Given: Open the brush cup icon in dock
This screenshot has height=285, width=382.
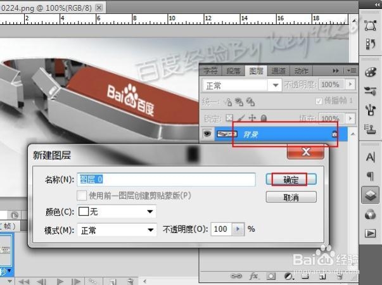Looking at the screenshot, I should click(371, 110).
